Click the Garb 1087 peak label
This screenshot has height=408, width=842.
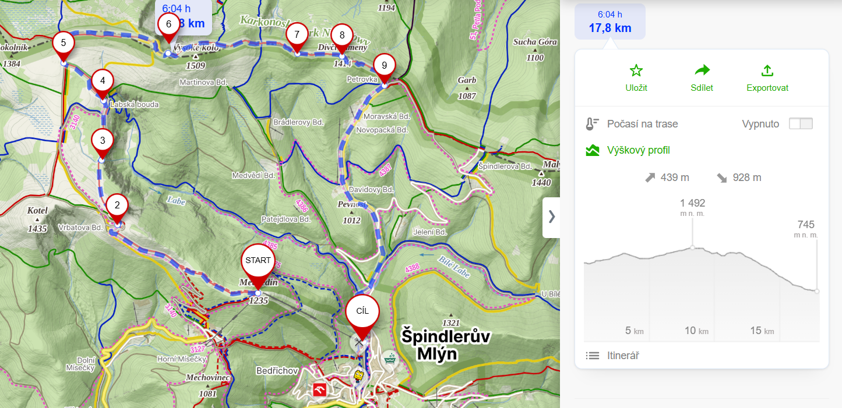coord(467,87)
